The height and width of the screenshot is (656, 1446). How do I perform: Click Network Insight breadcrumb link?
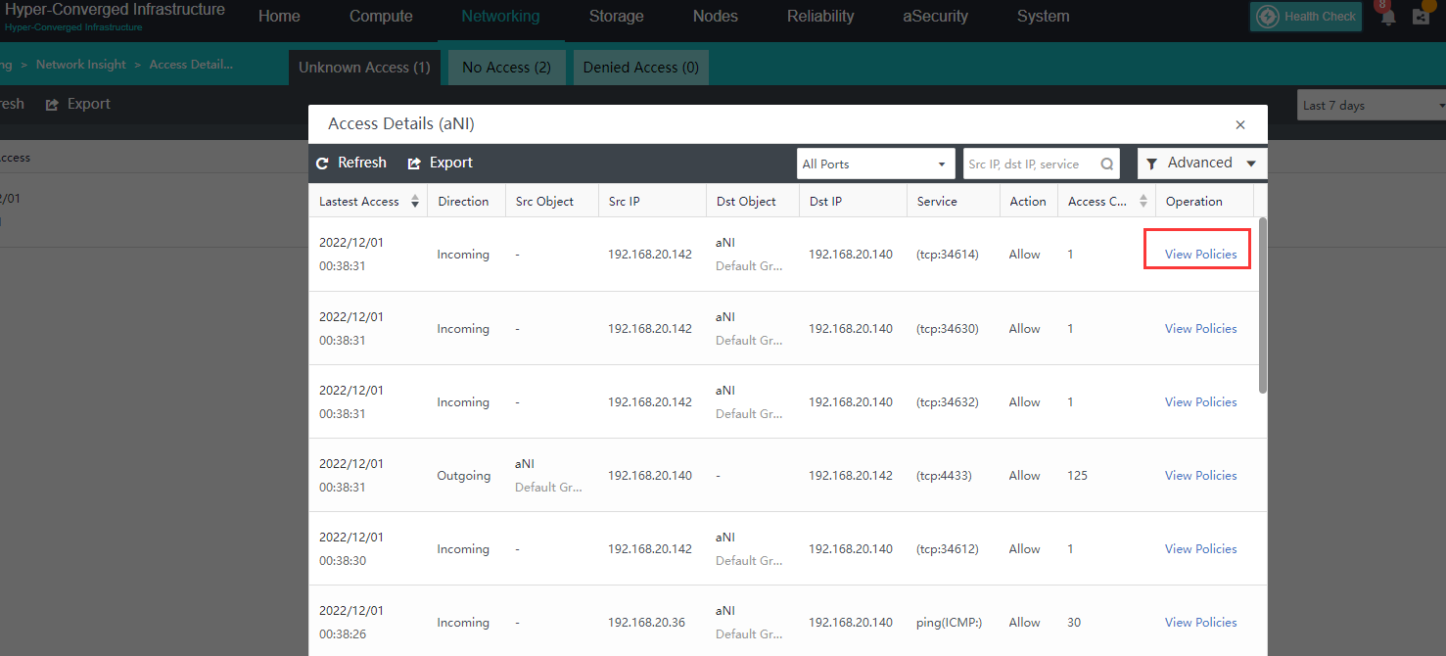click(x=81, y=65)
